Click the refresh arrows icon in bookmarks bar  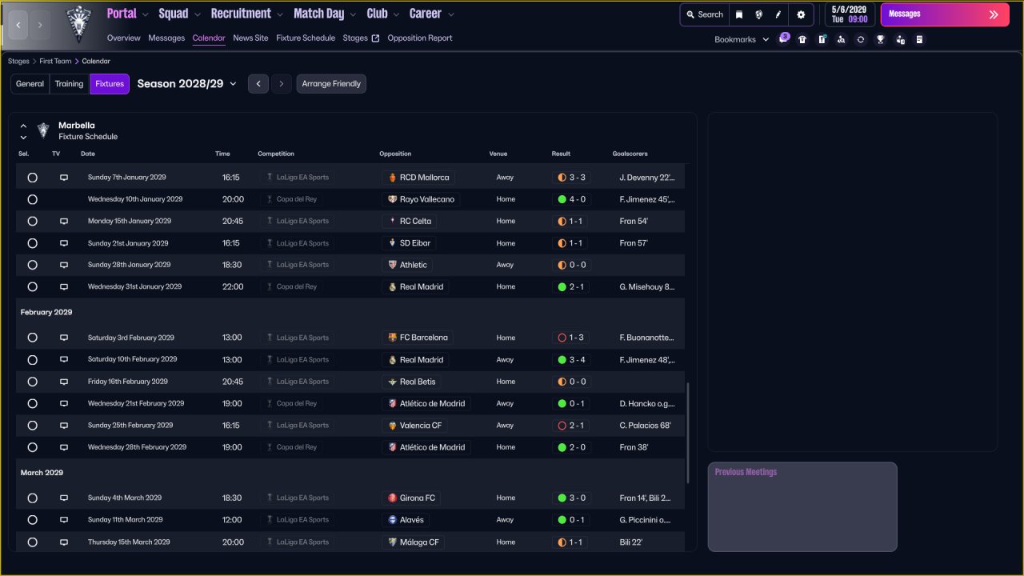[861, 39]
